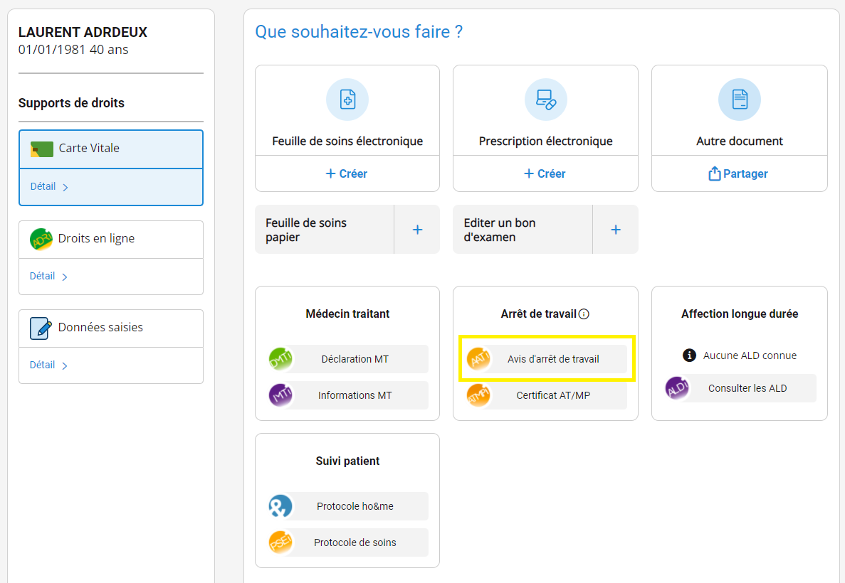Click the plus button for Editer un bon d'examen
Viewport: 845px width, 583px height.
click(615, 229)
